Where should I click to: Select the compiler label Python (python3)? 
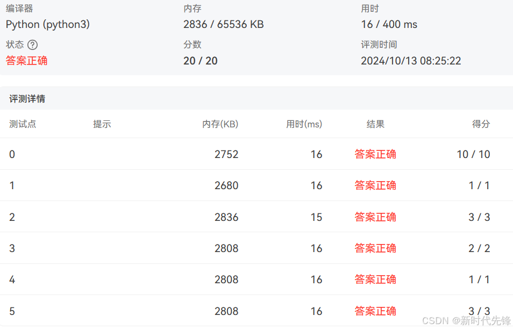tap(47, 24)
